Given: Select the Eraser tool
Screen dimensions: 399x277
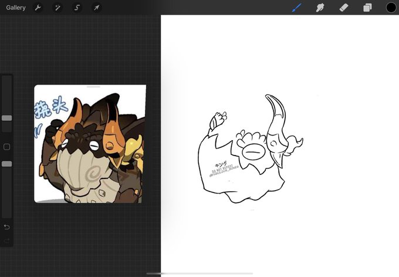Looking at the screenshot, I should click(343, 8).
